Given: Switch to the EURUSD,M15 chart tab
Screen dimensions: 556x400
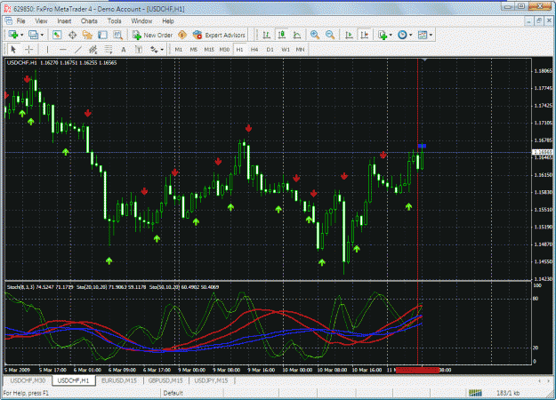Looking at the screenshot, I should 119,380.
